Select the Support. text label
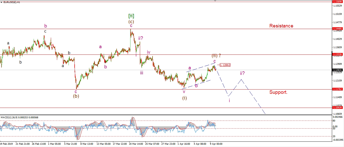The width and height of the screenshot is (344, 147). (278, 92)
